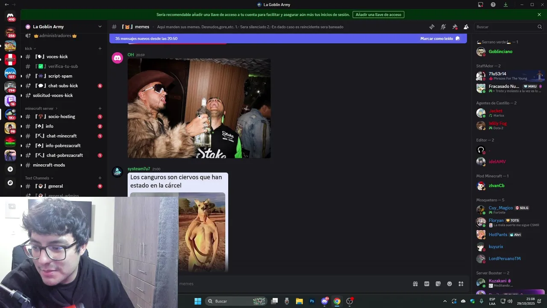Open member LordPeruanoTM profile
The height and width of the screenshot is (308, 547).
point(509,259)
